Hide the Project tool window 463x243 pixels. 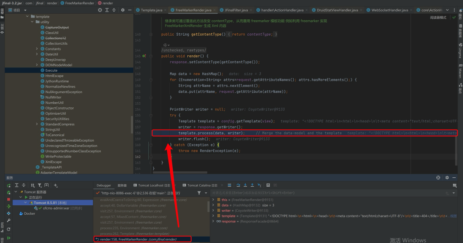[x=129, y=10]
